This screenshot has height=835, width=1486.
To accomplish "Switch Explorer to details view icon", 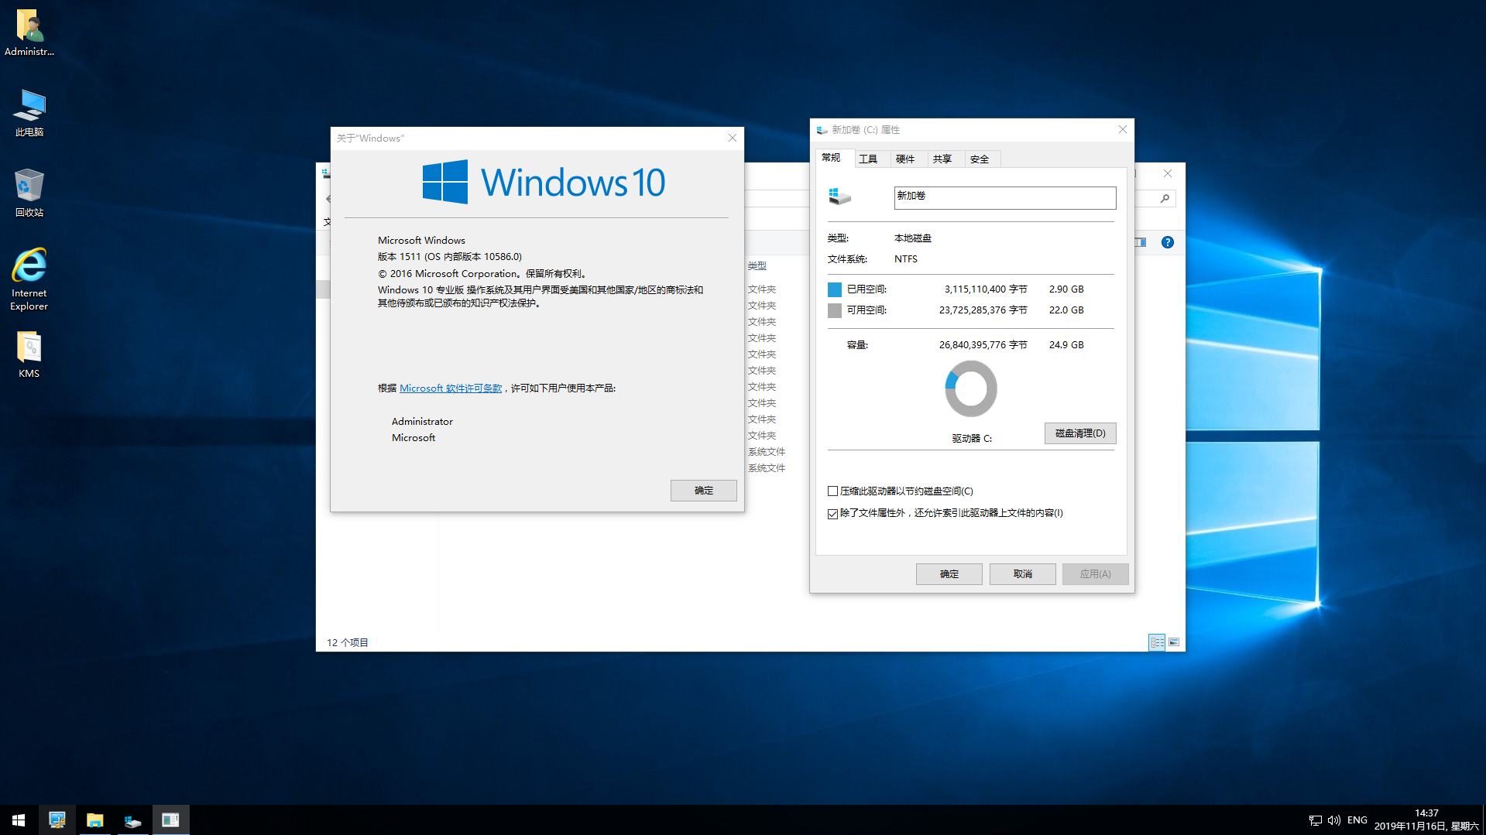I will click(1157, 642).
